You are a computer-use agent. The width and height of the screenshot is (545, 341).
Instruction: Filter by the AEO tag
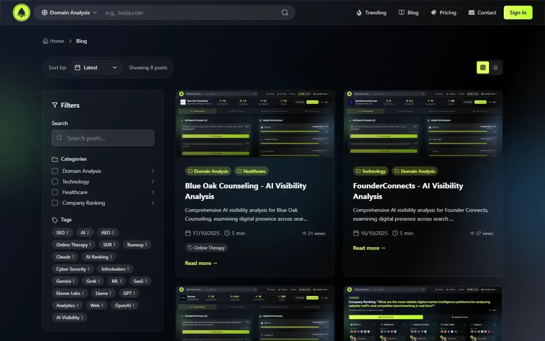pos(108,233)
